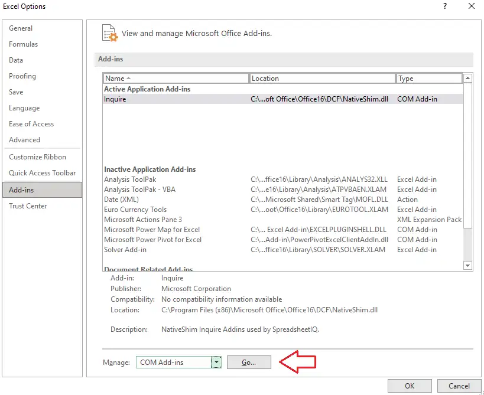The image size is (484, 395).
Task: Select the Solver Add-in row
Action: (282, 250)
